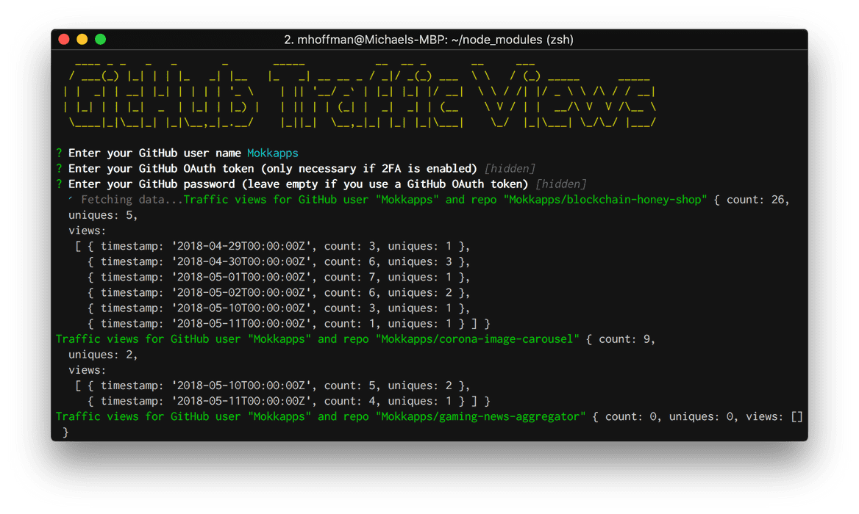Viewport: 859px width, 514px height.
Task: Click the GitHub OAuth token prompt line
Action: (272, 168)
